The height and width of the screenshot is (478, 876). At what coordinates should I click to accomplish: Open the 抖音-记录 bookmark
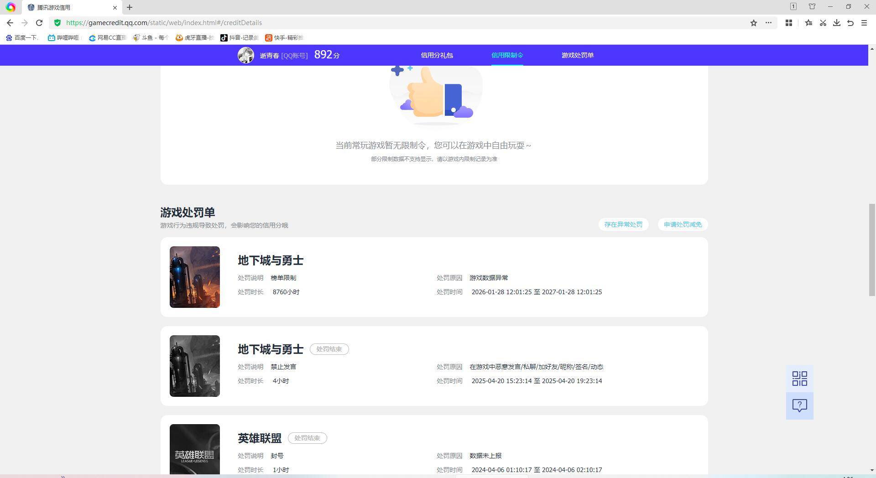click(x=240, y=37)
